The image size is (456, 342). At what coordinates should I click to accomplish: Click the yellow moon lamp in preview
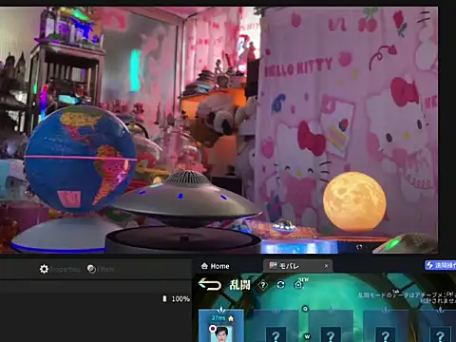(354, 201)
